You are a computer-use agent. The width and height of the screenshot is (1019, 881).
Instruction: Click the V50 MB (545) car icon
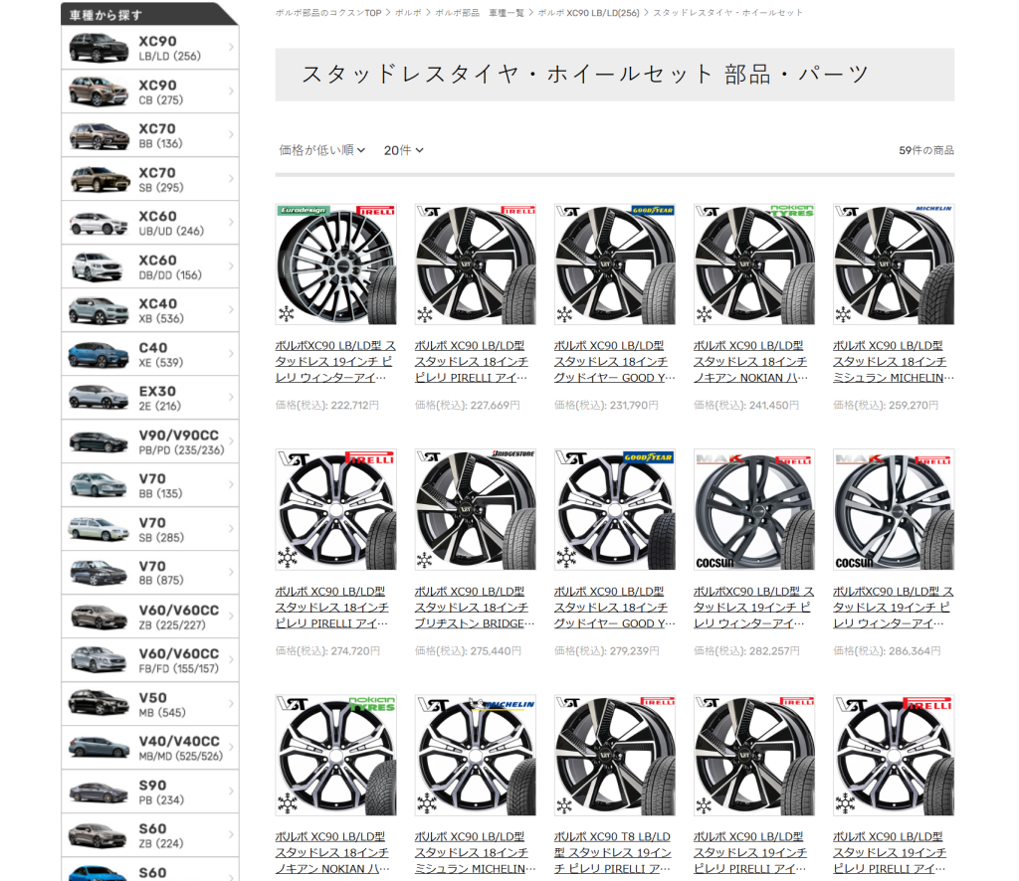point(99,705)
